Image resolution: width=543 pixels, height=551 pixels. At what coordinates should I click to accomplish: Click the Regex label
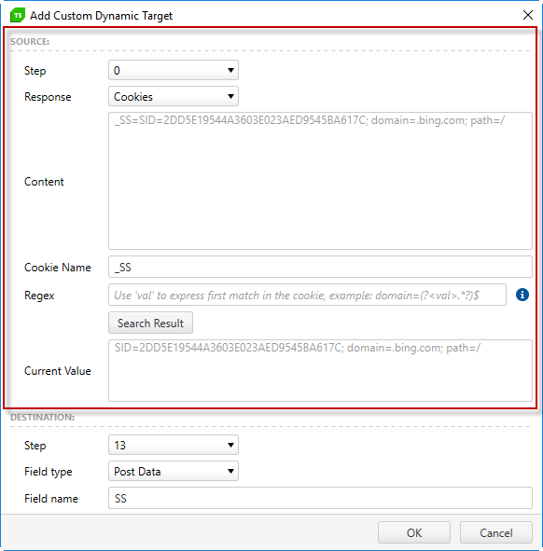[39, 296]
